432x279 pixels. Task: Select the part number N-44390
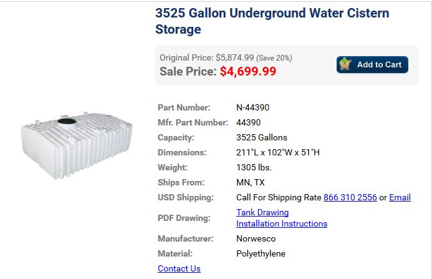click(253, 107)
